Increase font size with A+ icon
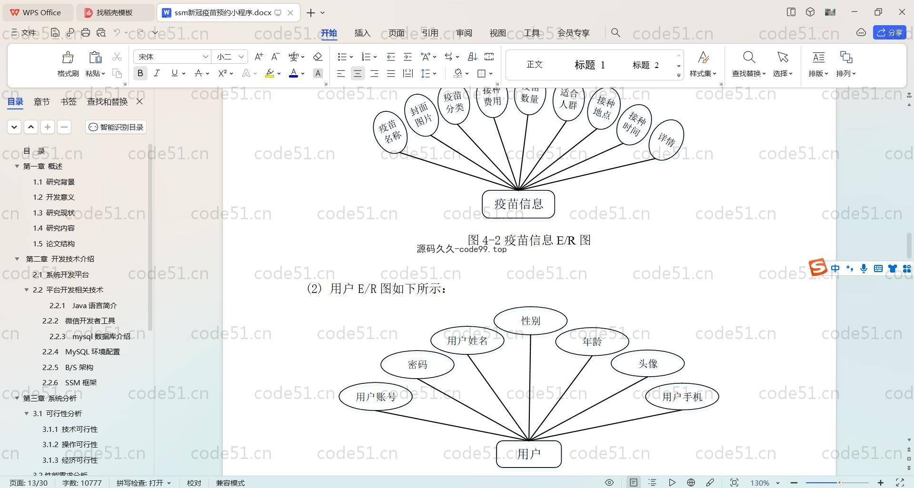This screenshot has height=488, width=914. 258,57
